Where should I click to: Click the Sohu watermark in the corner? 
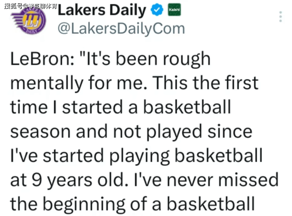coord(30,6)
